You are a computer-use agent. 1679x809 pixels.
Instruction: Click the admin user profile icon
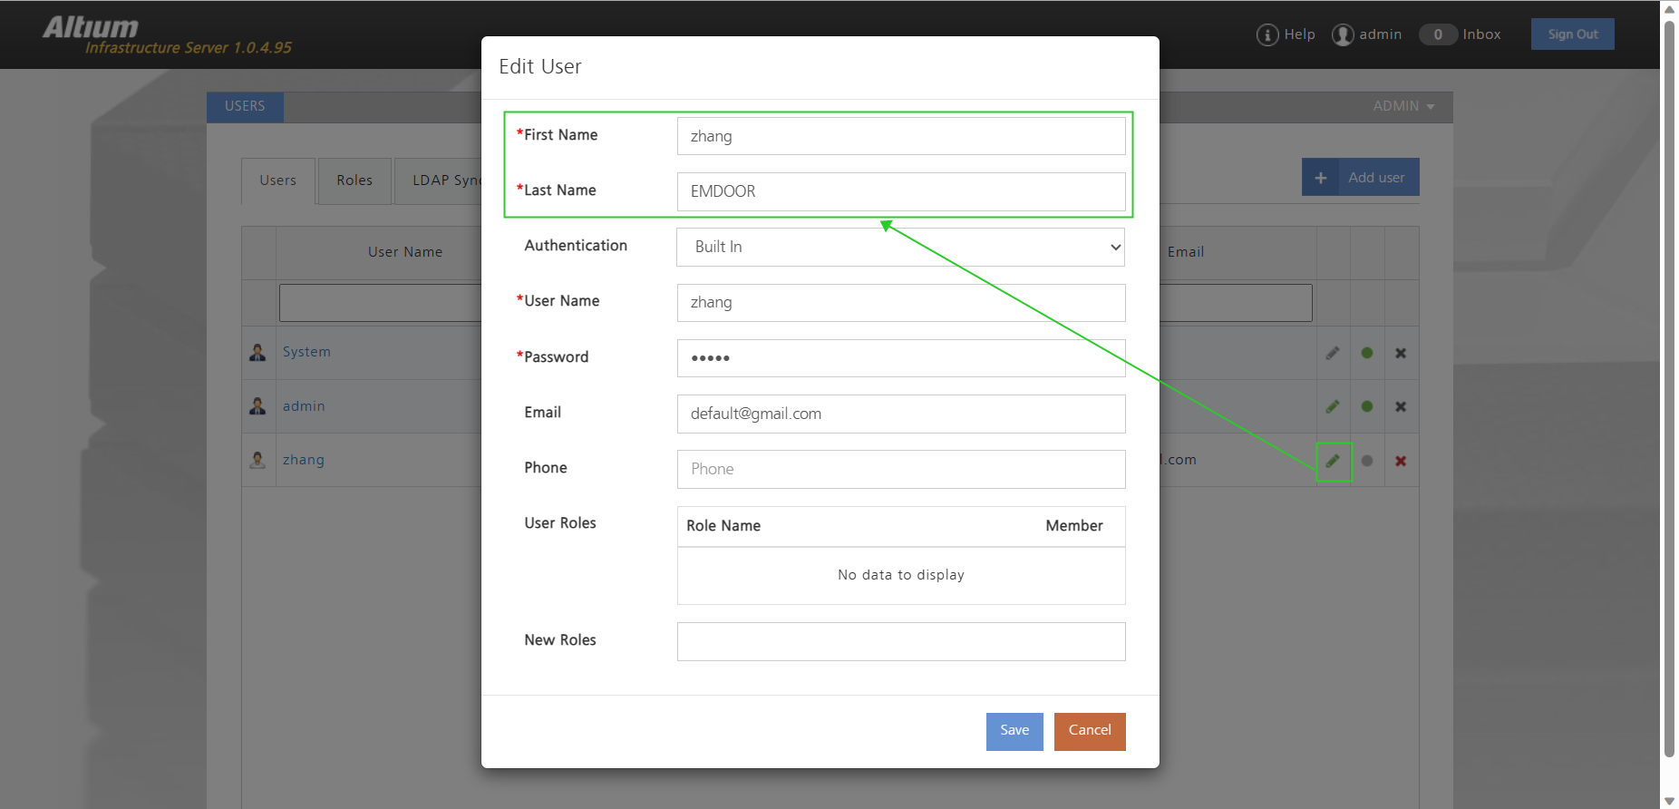(x=1343, y=34)
